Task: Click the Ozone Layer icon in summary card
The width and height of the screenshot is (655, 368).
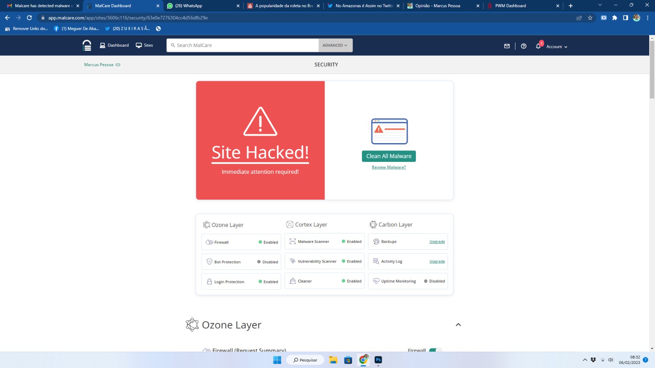Action: coord(207,225)
